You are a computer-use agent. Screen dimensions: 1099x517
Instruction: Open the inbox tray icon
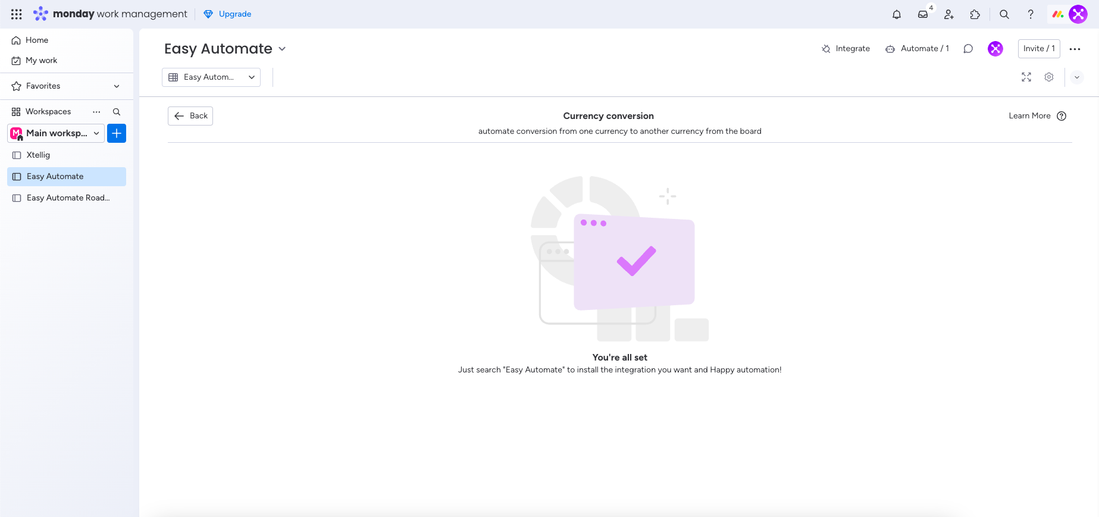click(922, 14)
